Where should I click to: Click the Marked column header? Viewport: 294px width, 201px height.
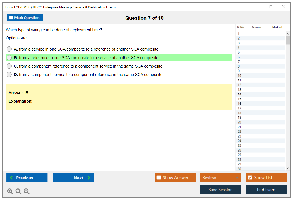coord(277,27)
